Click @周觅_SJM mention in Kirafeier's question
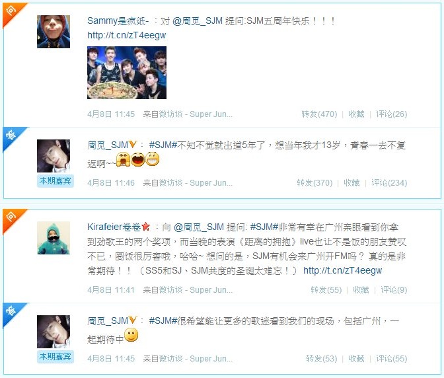444x378 pixels. [199, 227]
